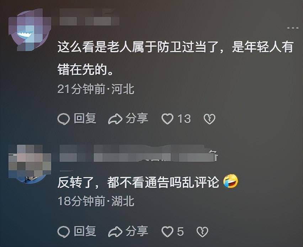Open first commenter's purple avatar

pyautogui.click(x=30, y=30)
